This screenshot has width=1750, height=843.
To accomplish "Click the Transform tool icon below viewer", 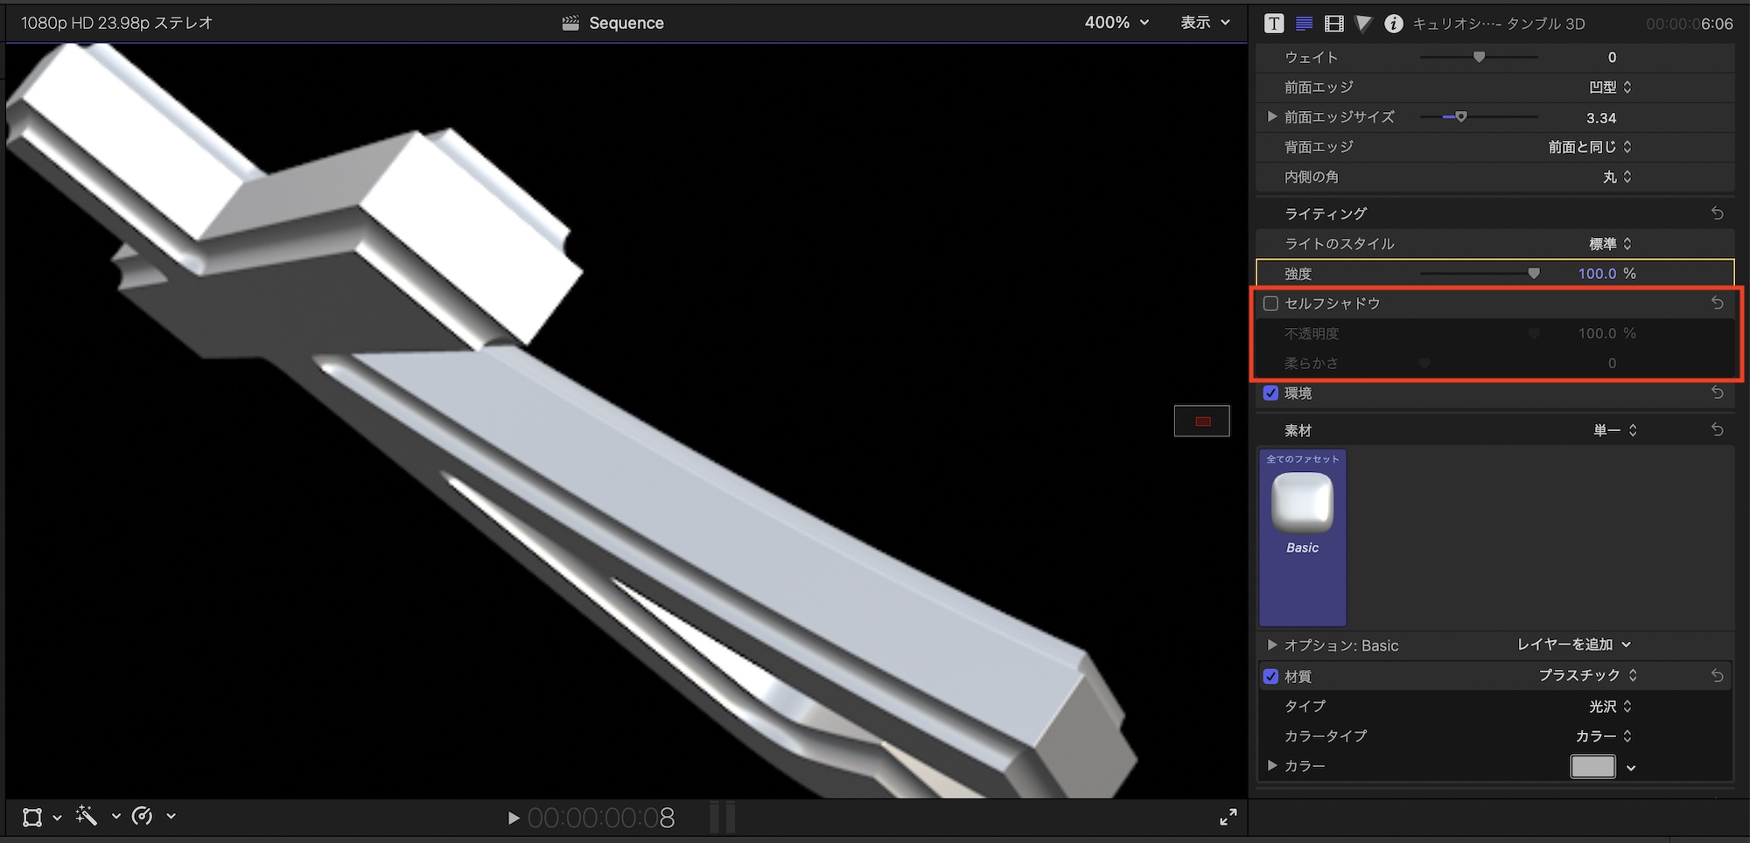I will pos(32,817).
